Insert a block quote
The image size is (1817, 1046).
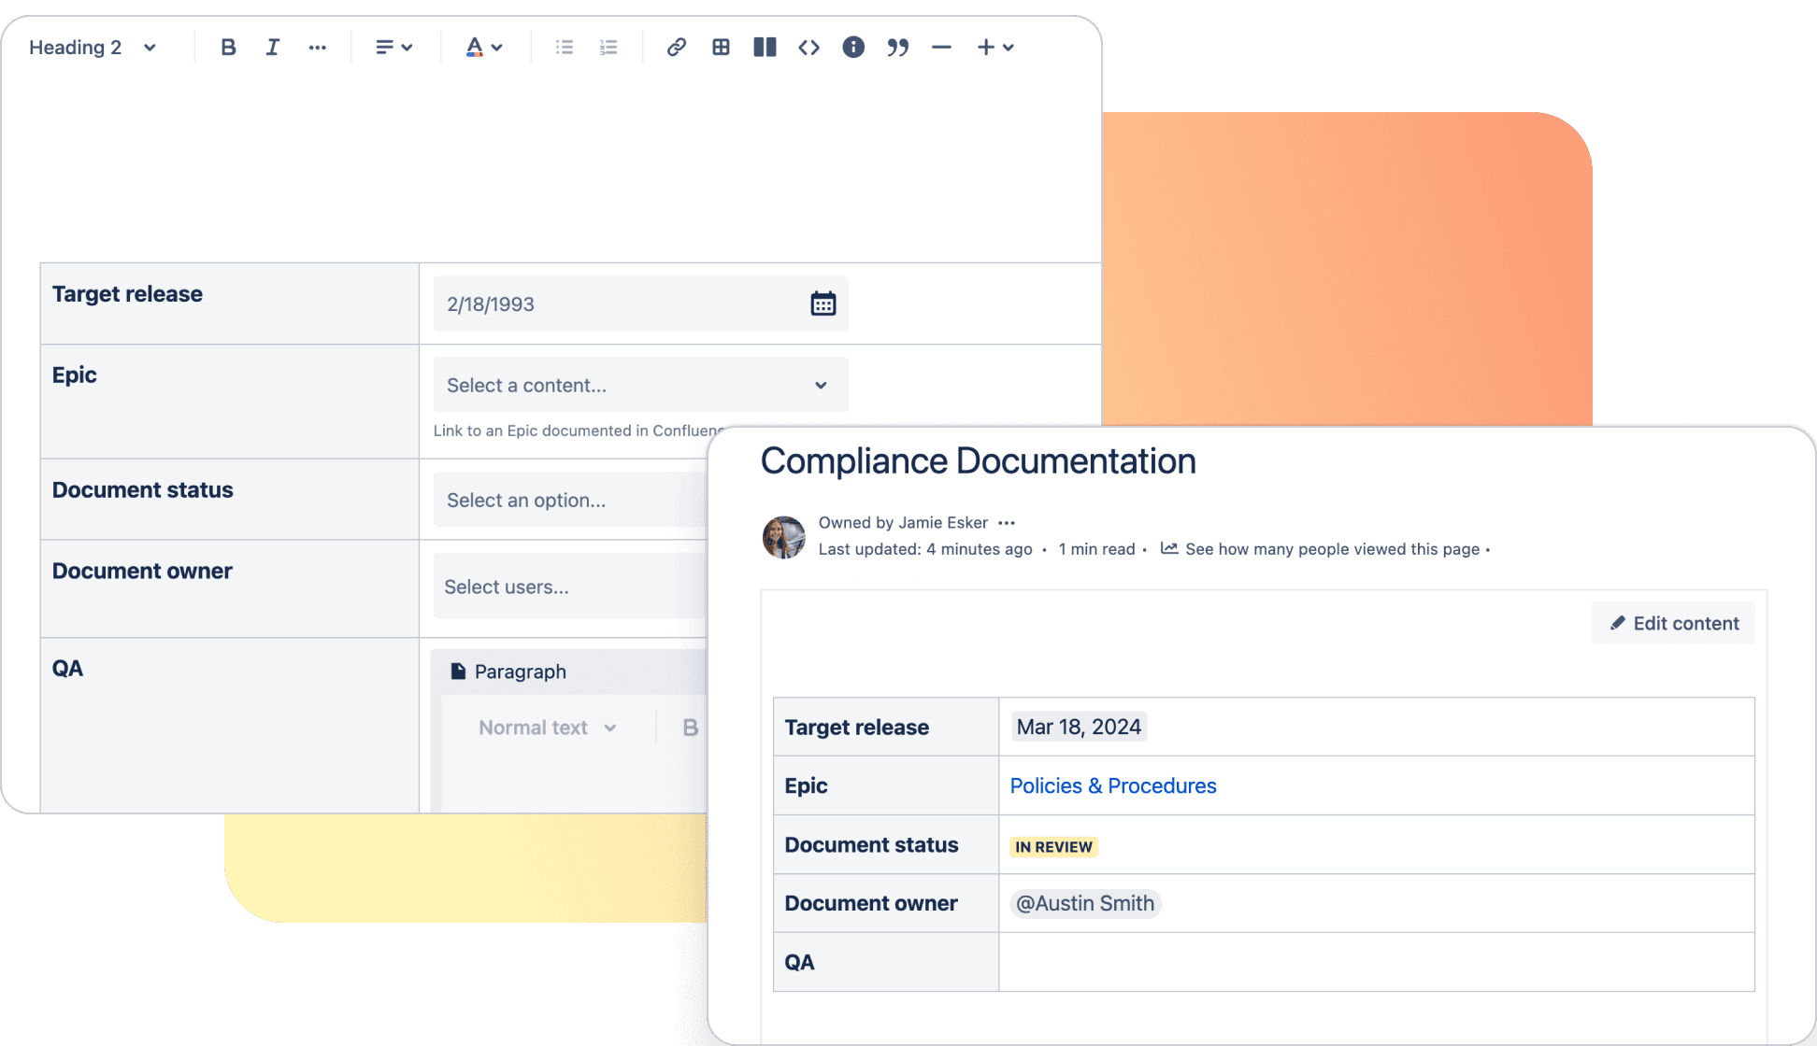[x=898, y=47]
